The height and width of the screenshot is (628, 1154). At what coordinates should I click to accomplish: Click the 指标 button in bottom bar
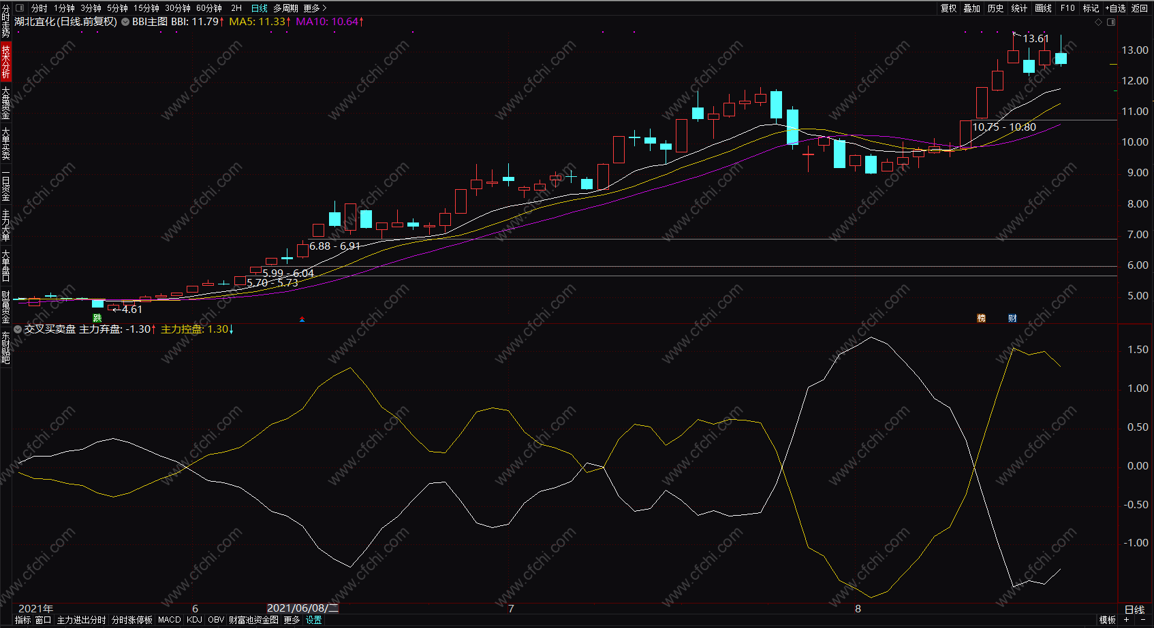click(x=22, y=620)
